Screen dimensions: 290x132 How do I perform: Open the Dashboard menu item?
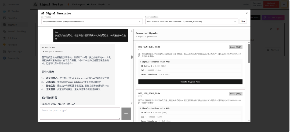click(13, 5)
